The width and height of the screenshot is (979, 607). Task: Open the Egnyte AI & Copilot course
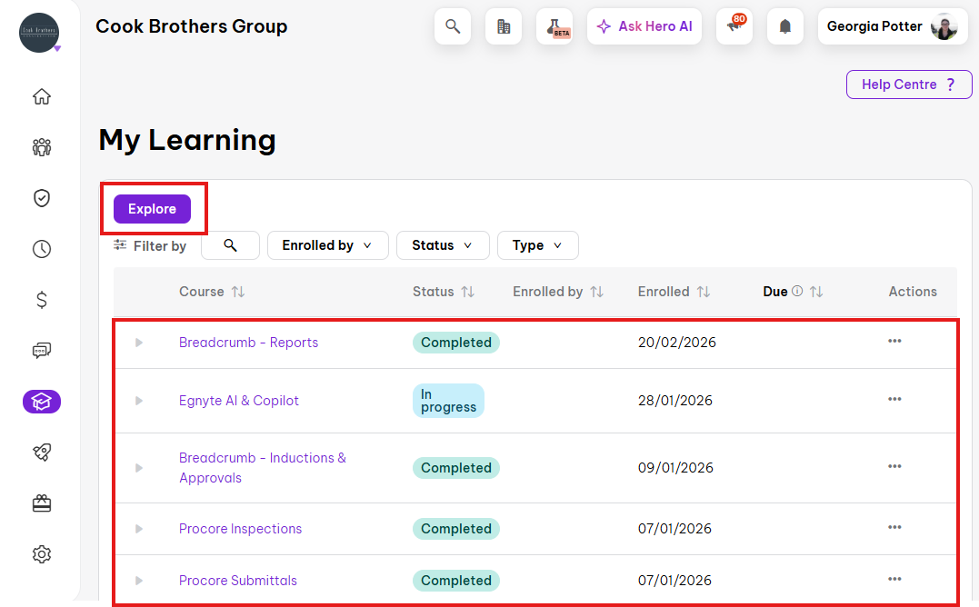pos(238,401)
